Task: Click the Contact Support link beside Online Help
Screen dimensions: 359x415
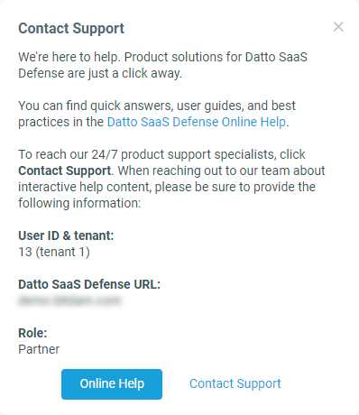Action: [x=235, y=383]
